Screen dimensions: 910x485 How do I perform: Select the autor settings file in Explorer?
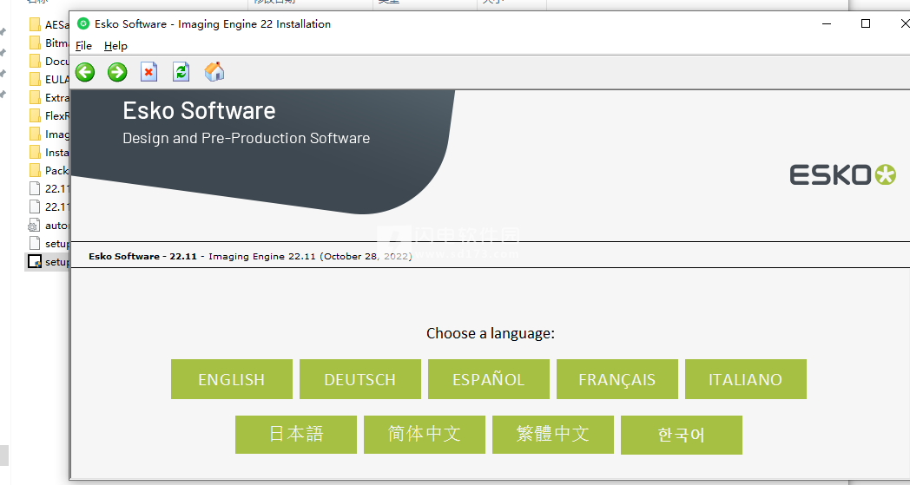point(49,225)
